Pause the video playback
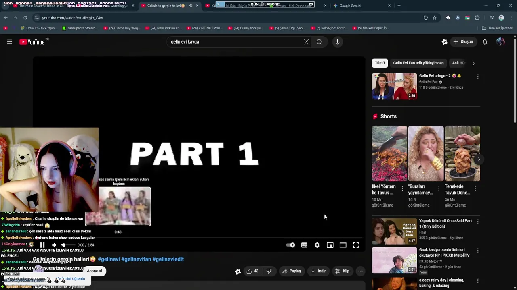 coord(42,245)
